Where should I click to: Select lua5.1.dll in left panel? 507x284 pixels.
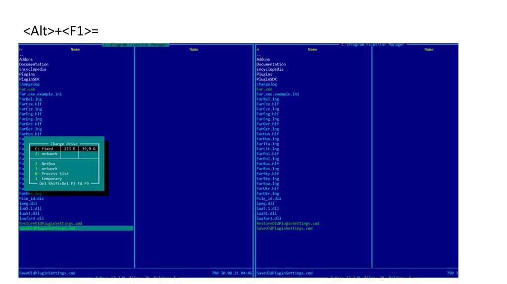coord(30,208)
